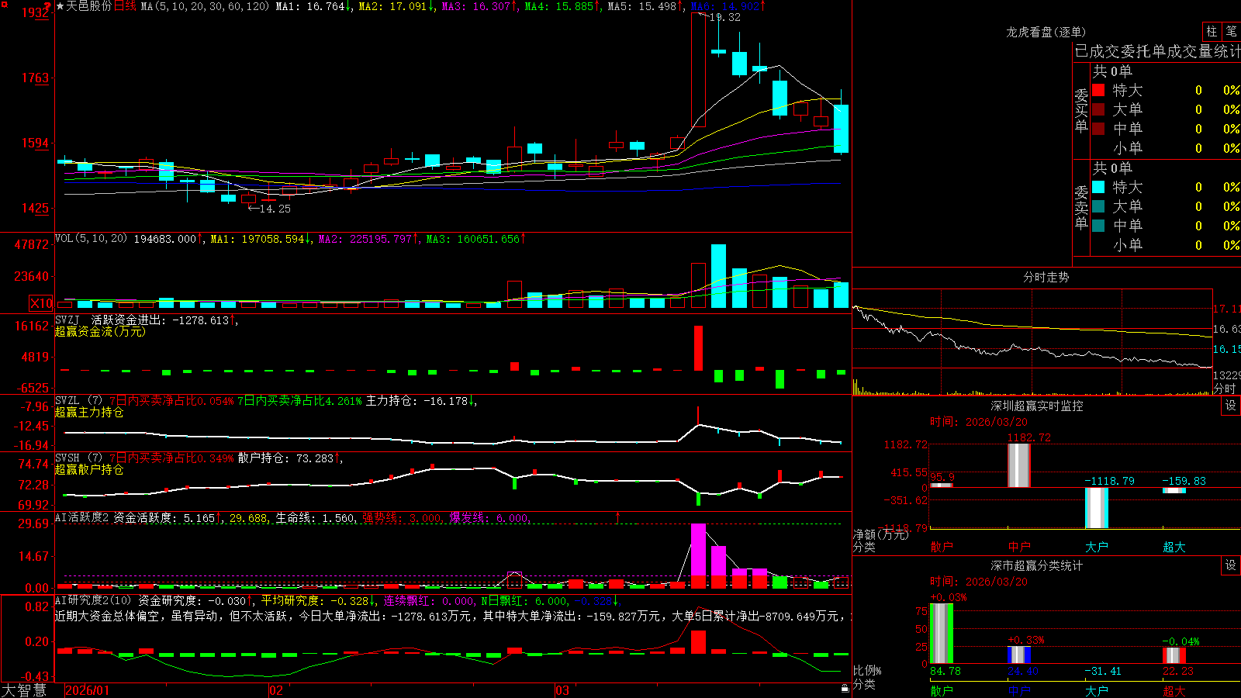The height and width of the screenshot is (698, 1241).
Task: Select the 深圳超赢实时监控 panel title
Action: point(1036,406)
